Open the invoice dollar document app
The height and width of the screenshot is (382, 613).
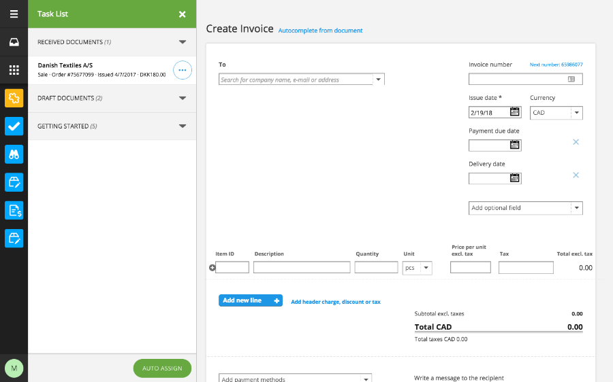14,210
